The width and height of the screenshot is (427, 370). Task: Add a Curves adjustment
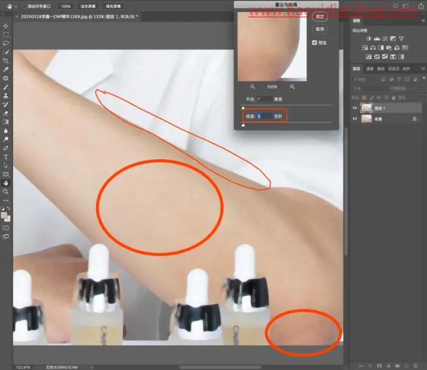pos(385,39)
